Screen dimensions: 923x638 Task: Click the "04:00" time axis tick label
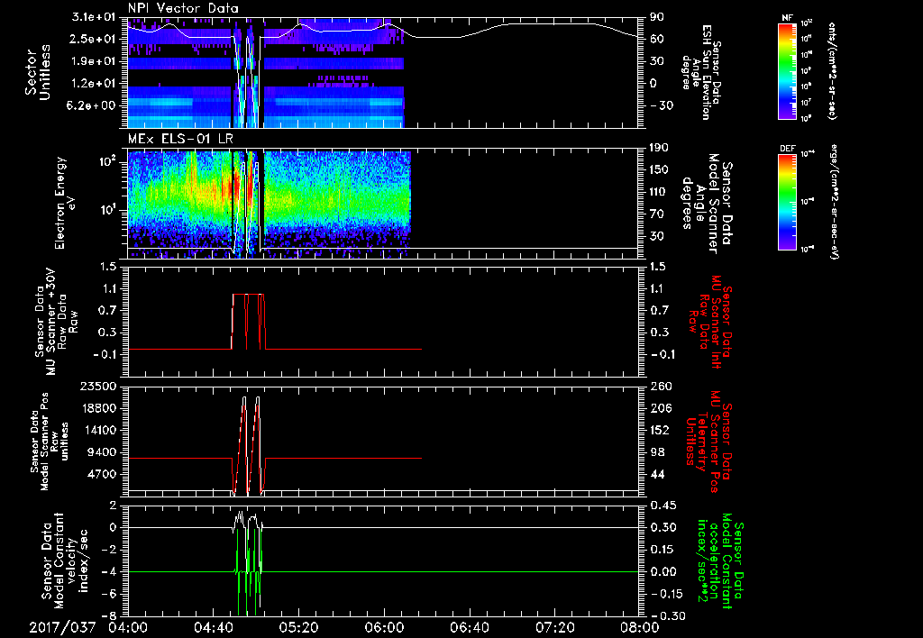click(x=128, y=627)
